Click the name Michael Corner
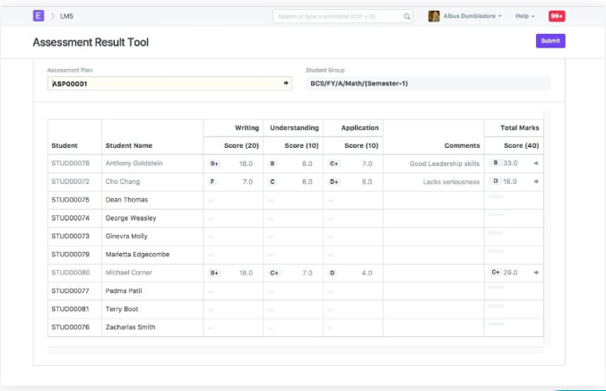 tap(129, 273)
